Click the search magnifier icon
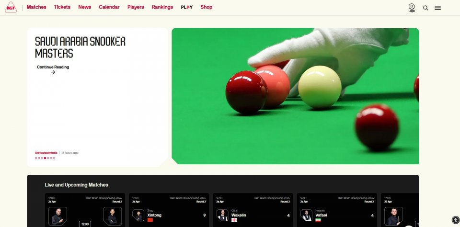The height and width of the screenshot is (227, 460). click(x=425, y=8)
